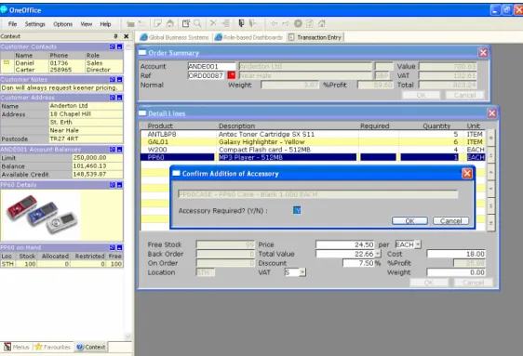Click the right header icon of Customer Contacts
The height and width of the screenshot is (356, 523).
(x=119, y=47)
